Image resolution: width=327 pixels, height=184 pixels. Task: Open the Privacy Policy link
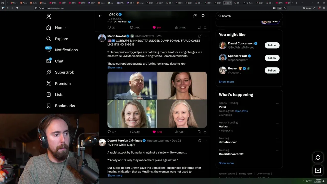(246, 174)
